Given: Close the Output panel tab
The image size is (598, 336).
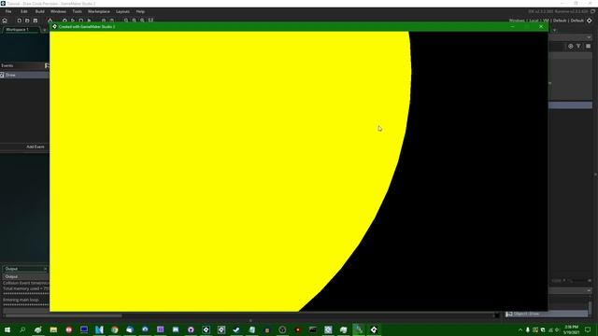Looking at the screenshot, I should click(45, 269).
